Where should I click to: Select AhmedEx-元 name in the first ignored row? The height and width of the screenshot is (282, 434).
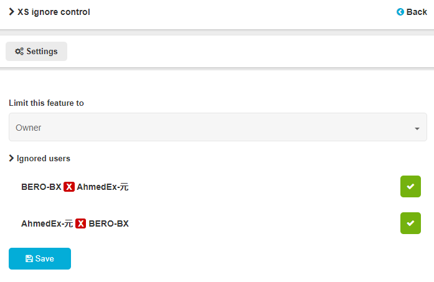tap(103, 187)
